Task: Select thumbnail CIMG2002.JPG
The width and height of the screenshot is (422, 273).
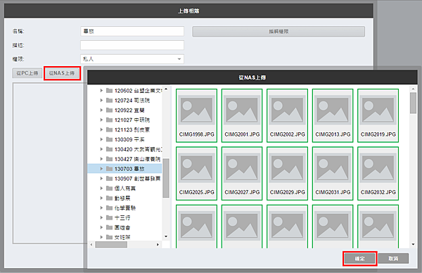Action: [x=288, y=115]
